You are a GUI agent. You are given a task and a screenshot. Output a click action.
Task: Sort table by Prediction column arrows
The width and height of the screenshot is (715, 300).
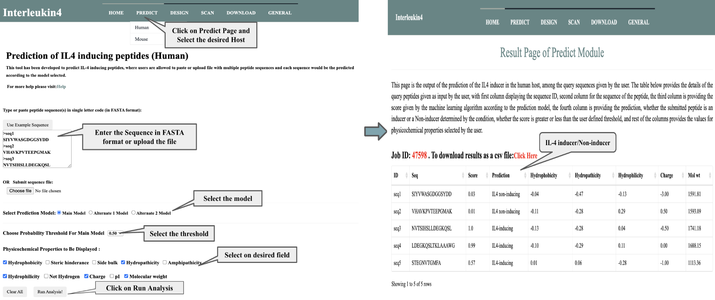pos(525,175)
